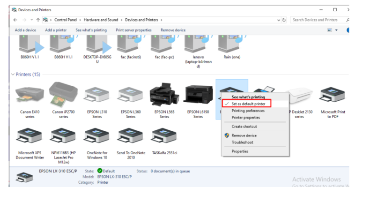Viewport: 370px width, 202px height.
Task: Open Print server properties
Action: (133, 30)
